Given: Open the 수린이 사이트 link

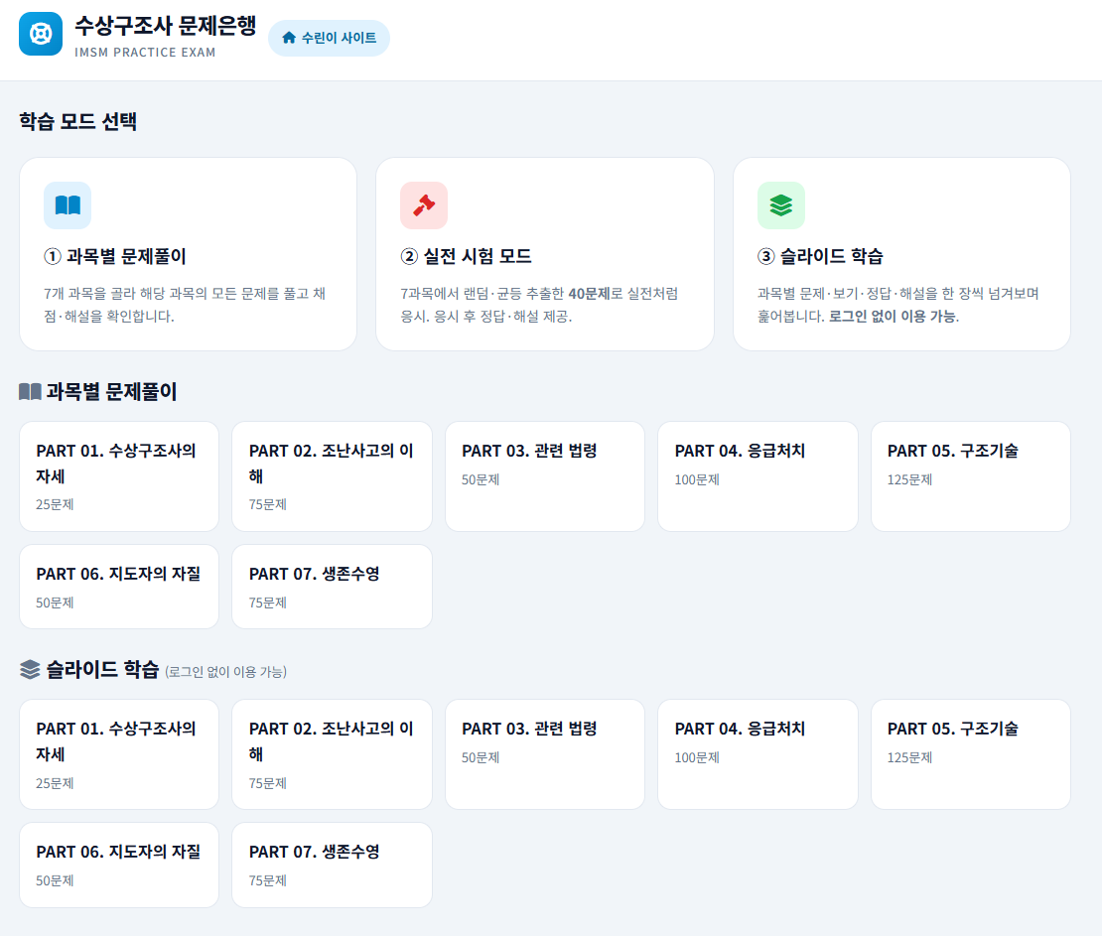Looking at the screenshot, I should pos(330,38).
